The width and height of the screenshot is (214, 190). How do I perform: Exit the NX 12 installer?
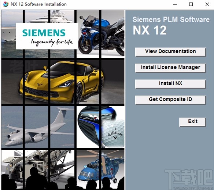pos(192,122)
